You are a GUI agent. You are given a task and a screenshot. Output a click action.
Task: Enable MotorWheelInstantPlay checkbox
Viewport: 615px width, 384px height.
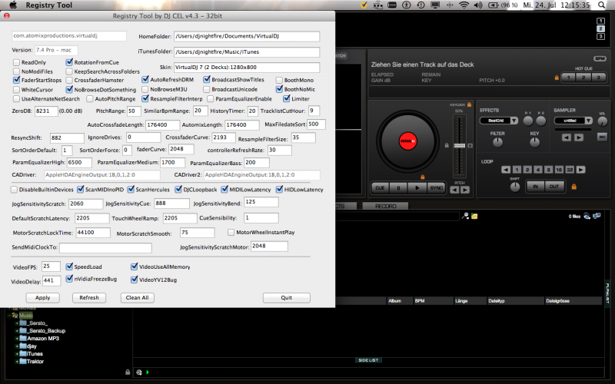coord(231,233)
